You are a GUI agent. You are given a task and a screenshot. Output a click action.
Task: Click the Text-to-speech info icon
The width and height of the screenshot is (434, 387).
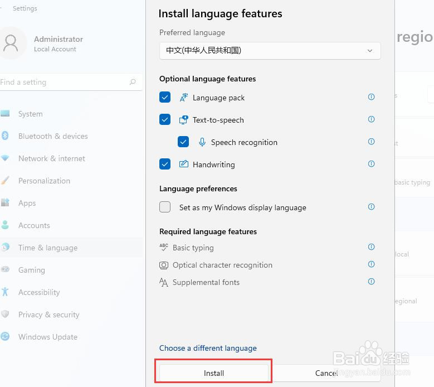[x=372, y=119]
